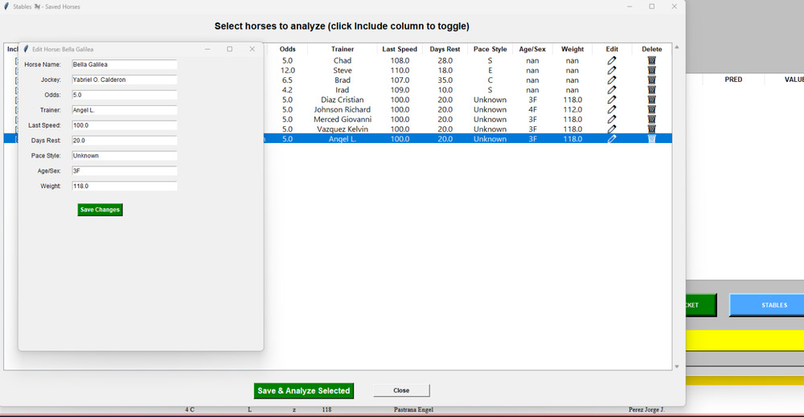Click the edit pencil in Vazquez Kelvin's row
The width and height of the screenshot is (804, 417).
612,129
